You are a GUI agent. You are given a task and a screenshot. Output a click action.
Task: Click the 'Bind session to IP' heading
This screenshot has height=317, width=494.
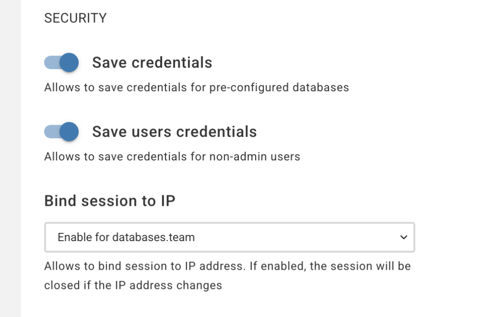[110, 201]
